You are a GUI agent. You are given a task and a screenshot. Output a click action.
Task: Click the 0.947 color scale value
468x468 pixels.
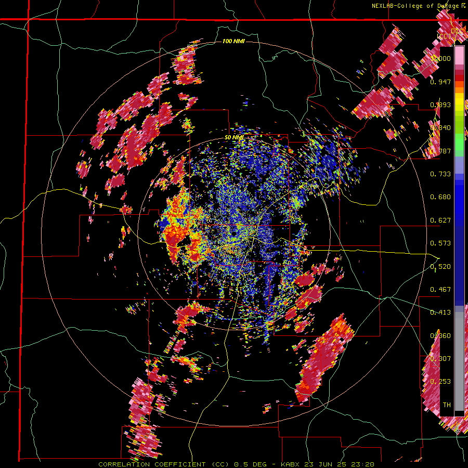pos(440,82)
